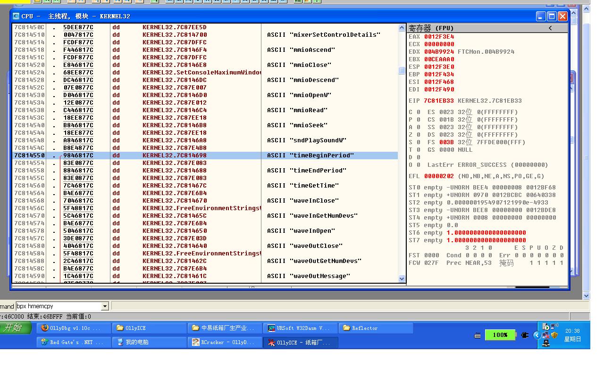Select the ASCII "mmioSeek" comment
The image size is (604, 377).
point(297,125)
